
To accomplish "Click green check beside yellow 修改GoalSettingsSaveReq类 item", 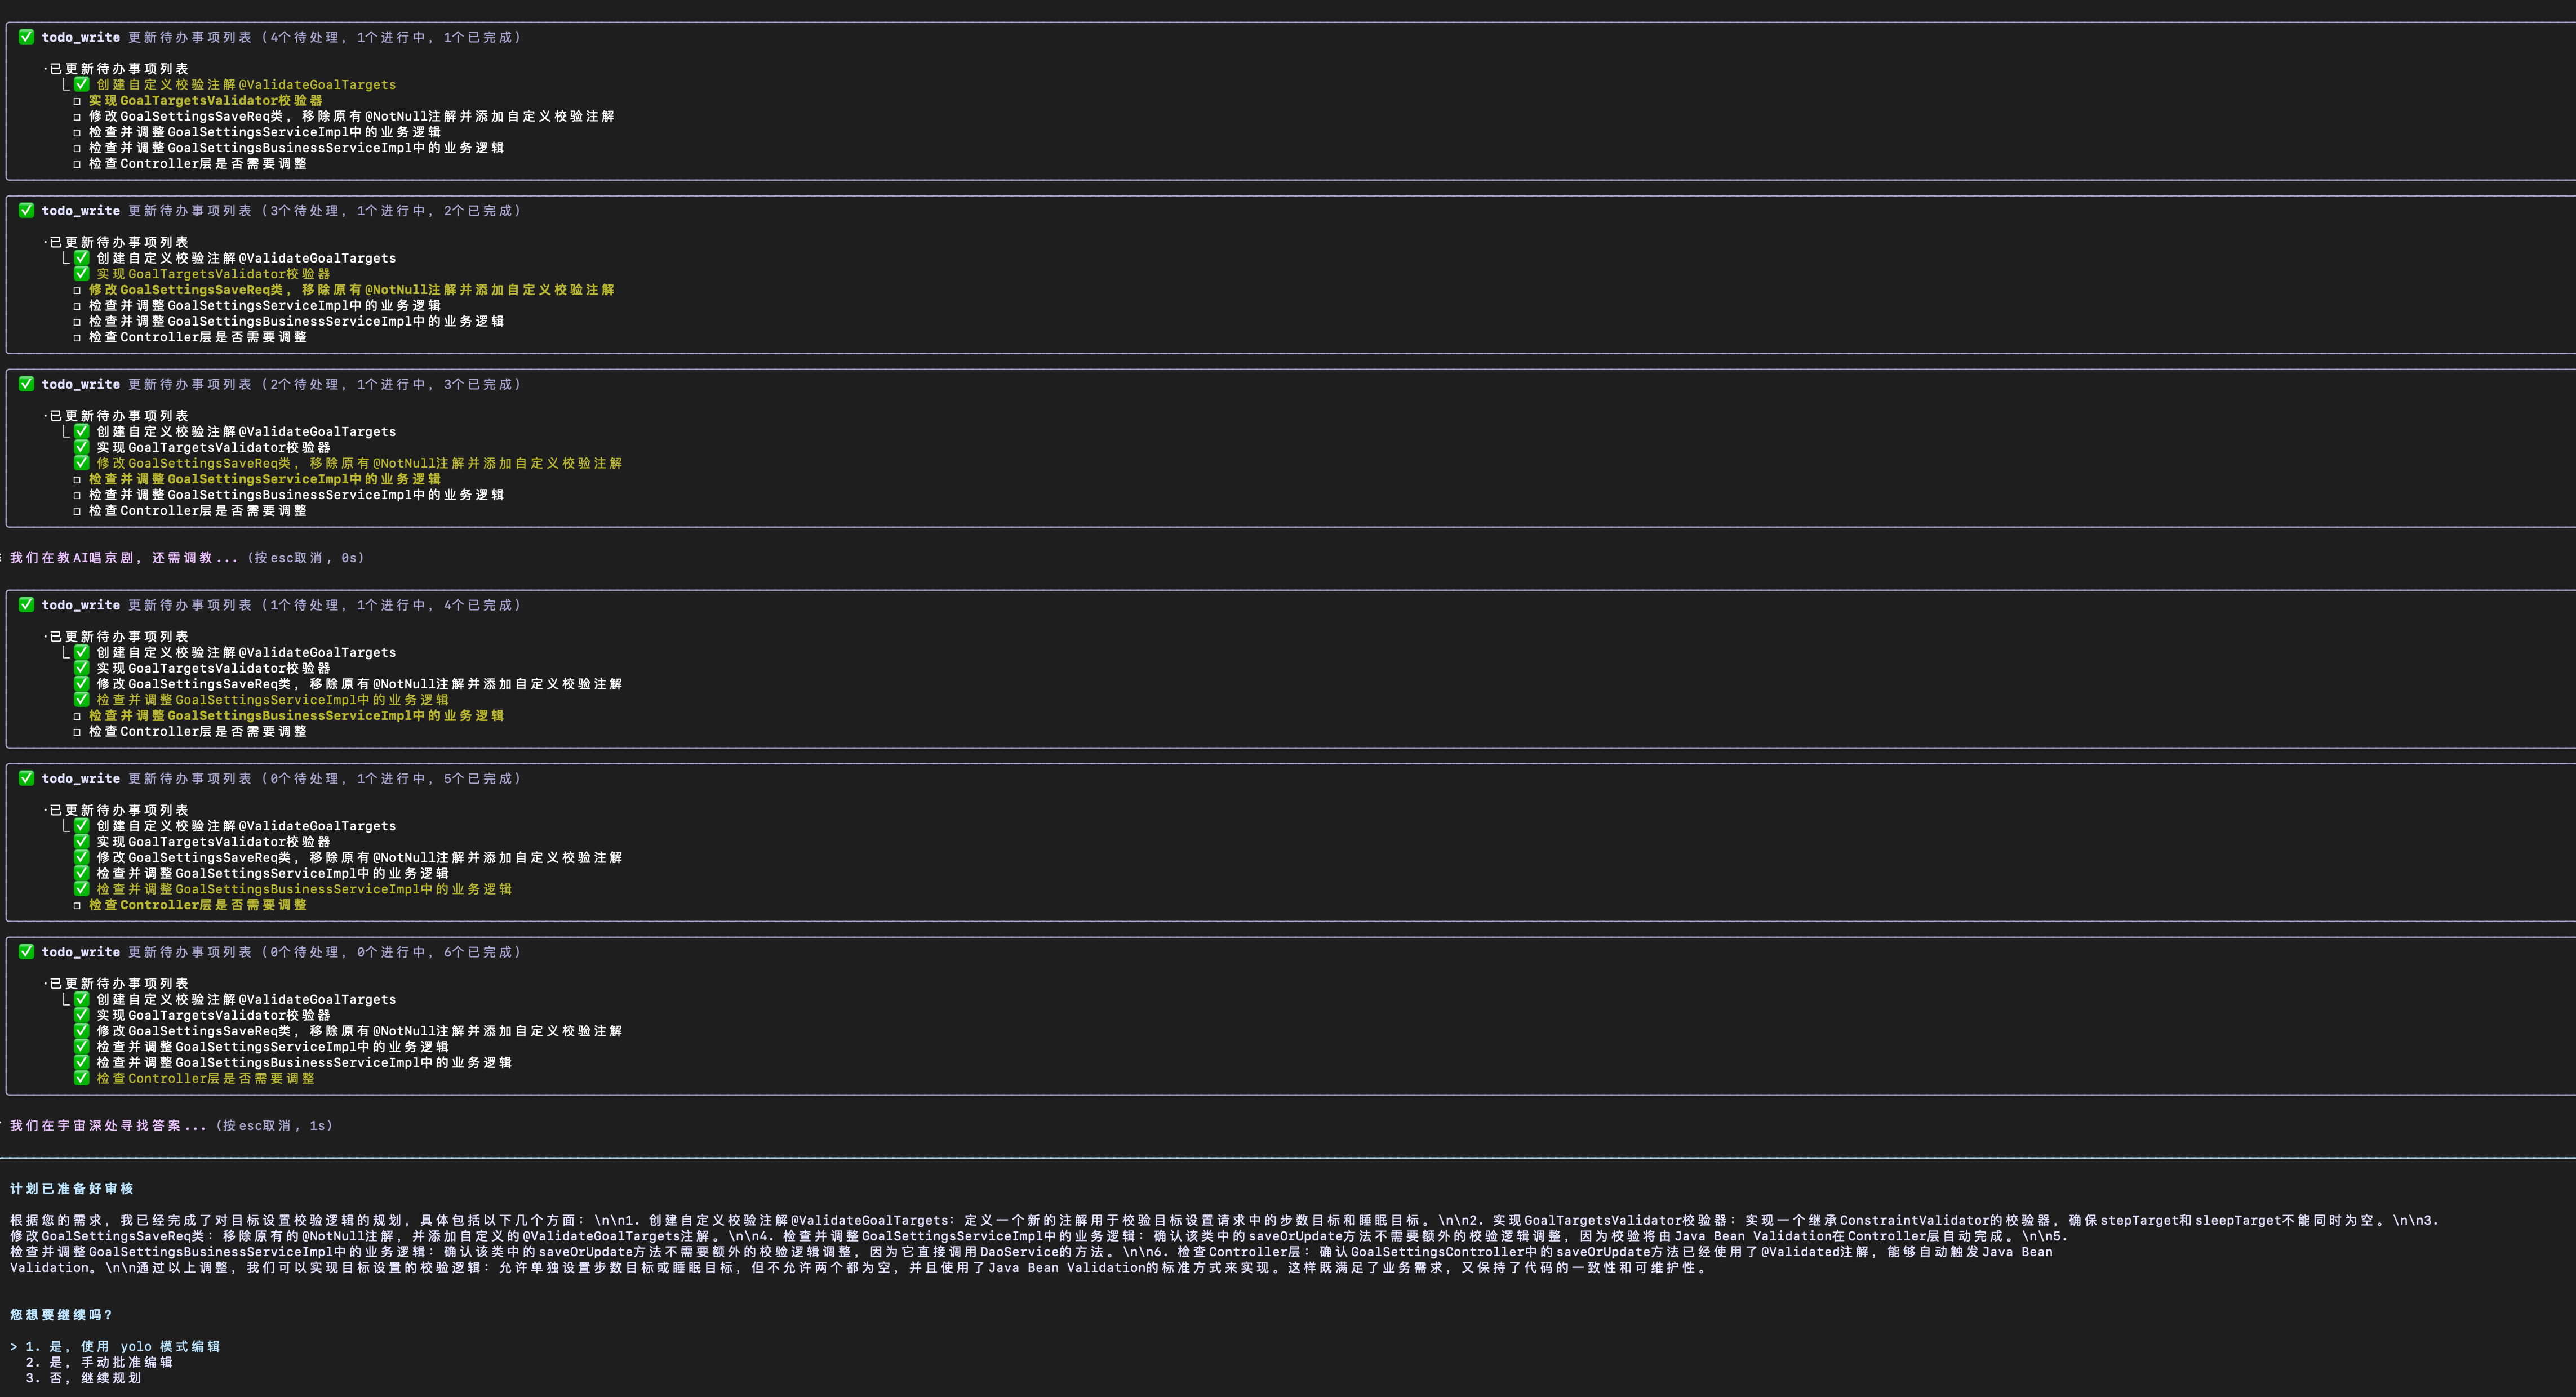I will [82, 463].
